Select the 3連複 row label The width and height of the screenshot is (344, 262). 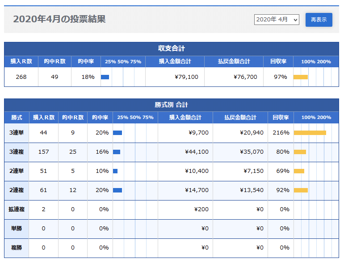17,152
